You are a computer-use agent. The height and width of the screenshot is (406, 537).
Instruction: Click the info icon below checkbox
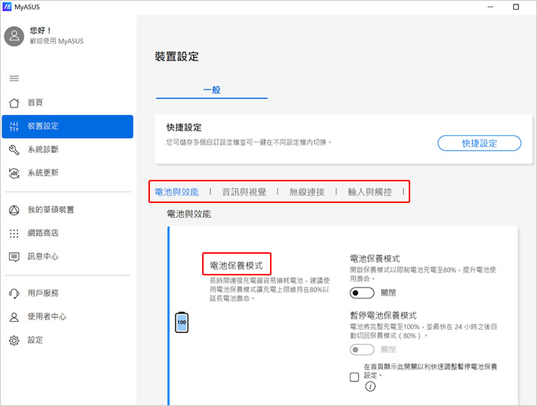click(x=370, y=387)
